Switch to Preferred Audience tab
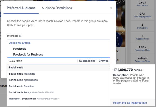This screenshot has width=156, height=107. pyautogui.click(x=21, y=8)
